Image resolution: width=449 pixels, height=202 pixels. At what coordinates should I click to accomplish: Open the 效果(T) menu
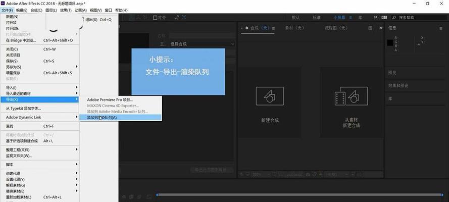click(66, 10)
